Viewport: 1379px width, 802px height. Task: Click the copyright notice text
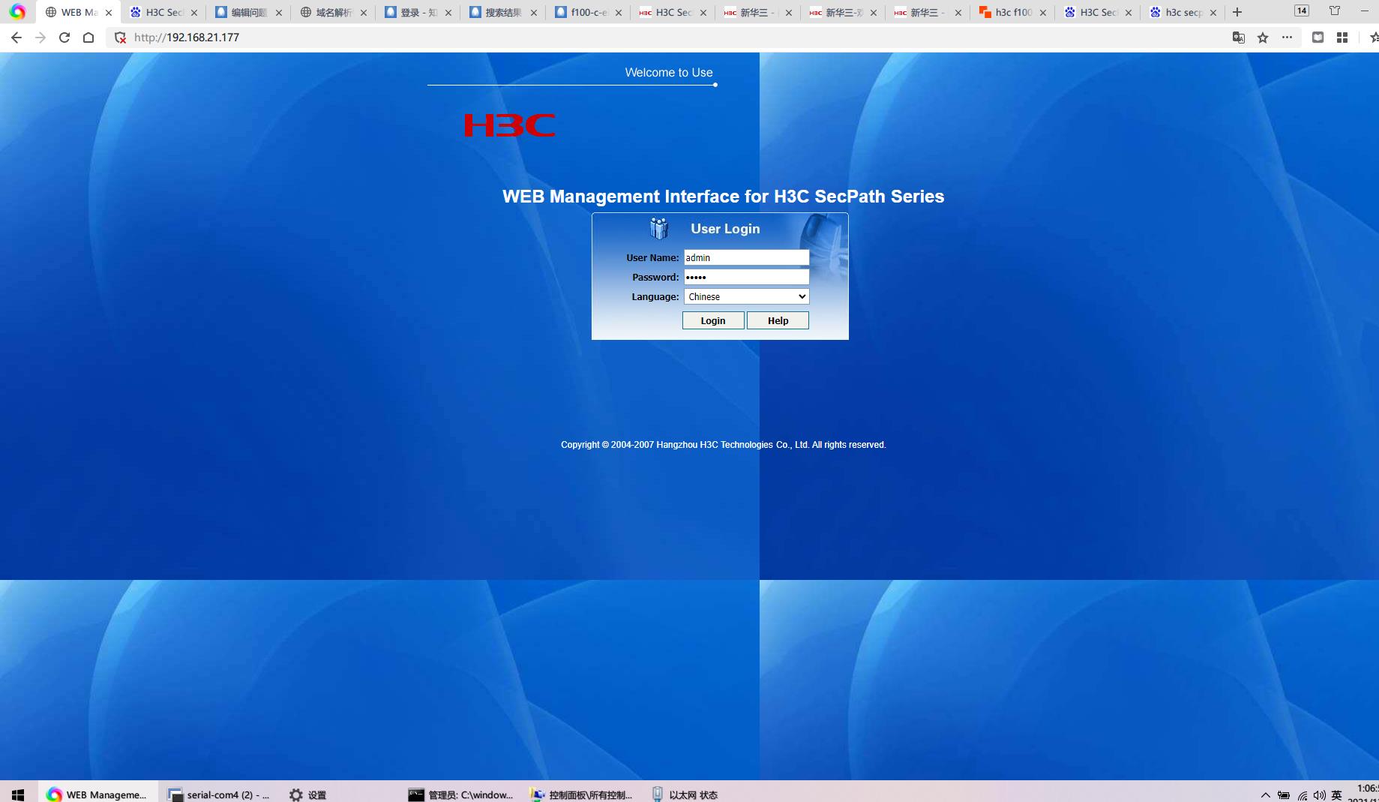click(724, 445)
